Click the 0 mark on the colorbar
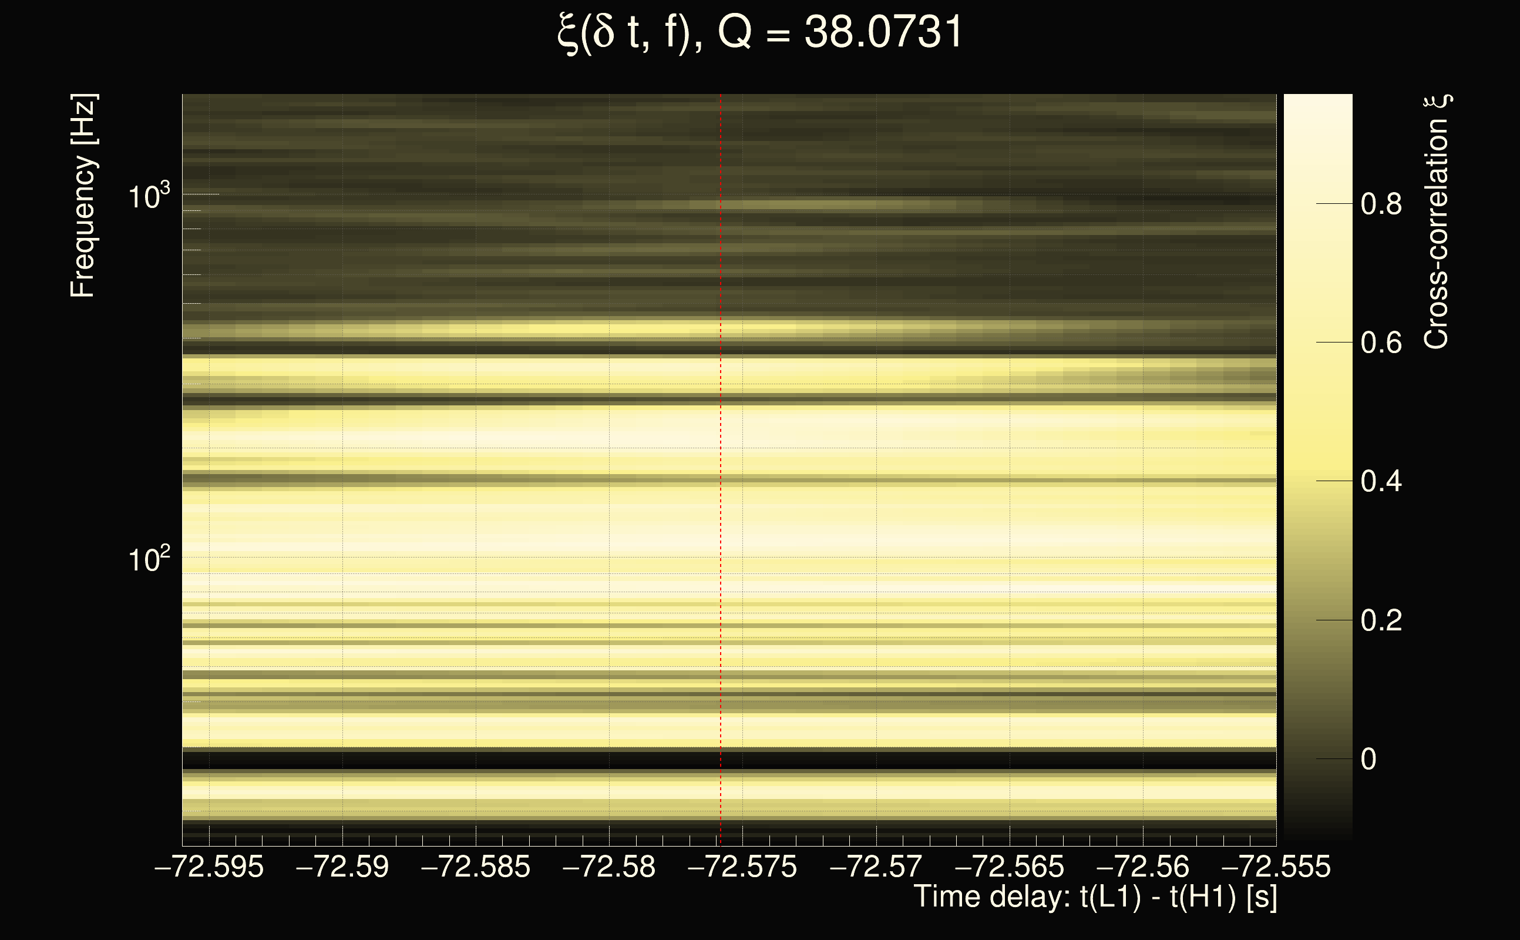The width and height of the screenshot is (1520, 940). (x=1368, y=759)
